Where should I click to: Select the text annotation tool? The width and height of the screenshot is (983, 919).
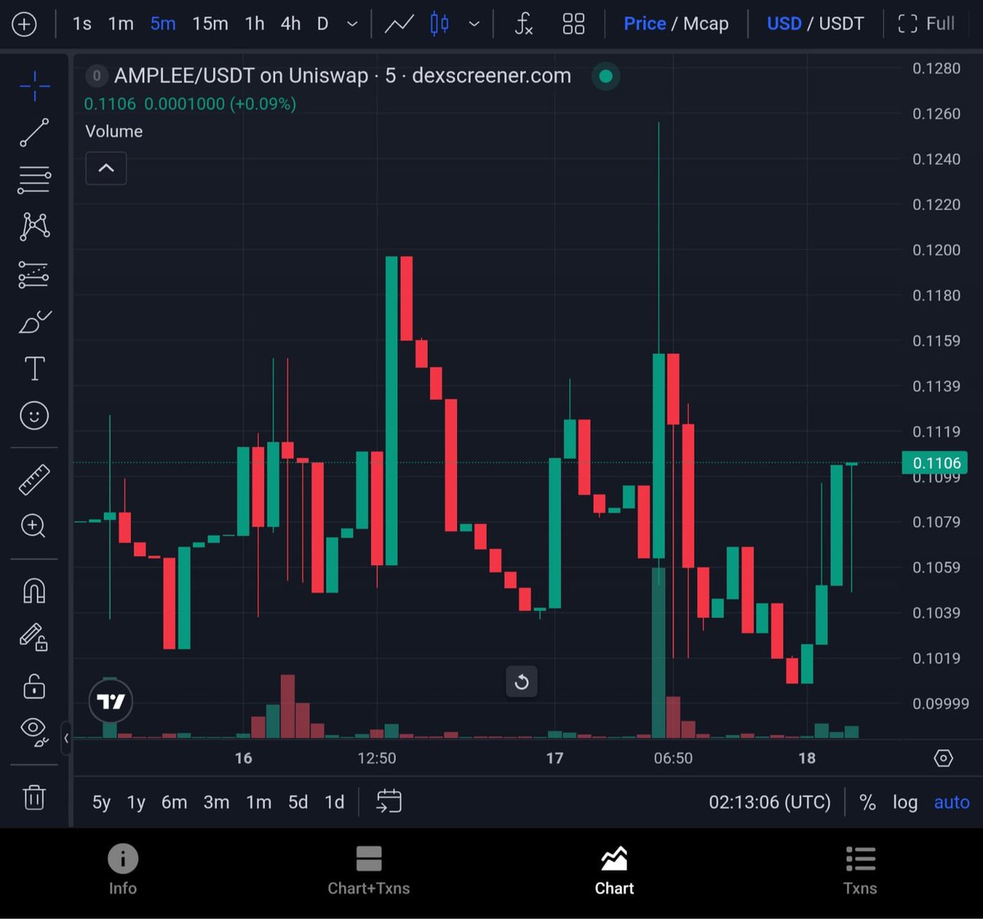point(34,369)
